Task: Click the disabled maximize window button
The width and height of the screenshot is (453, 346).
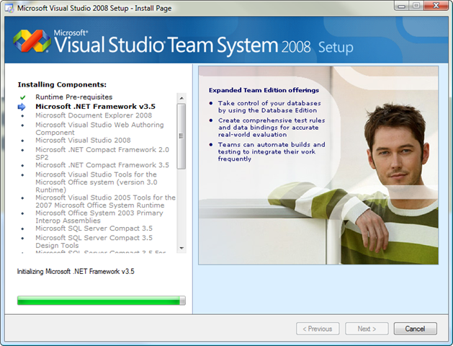Action: click(416, 6)
